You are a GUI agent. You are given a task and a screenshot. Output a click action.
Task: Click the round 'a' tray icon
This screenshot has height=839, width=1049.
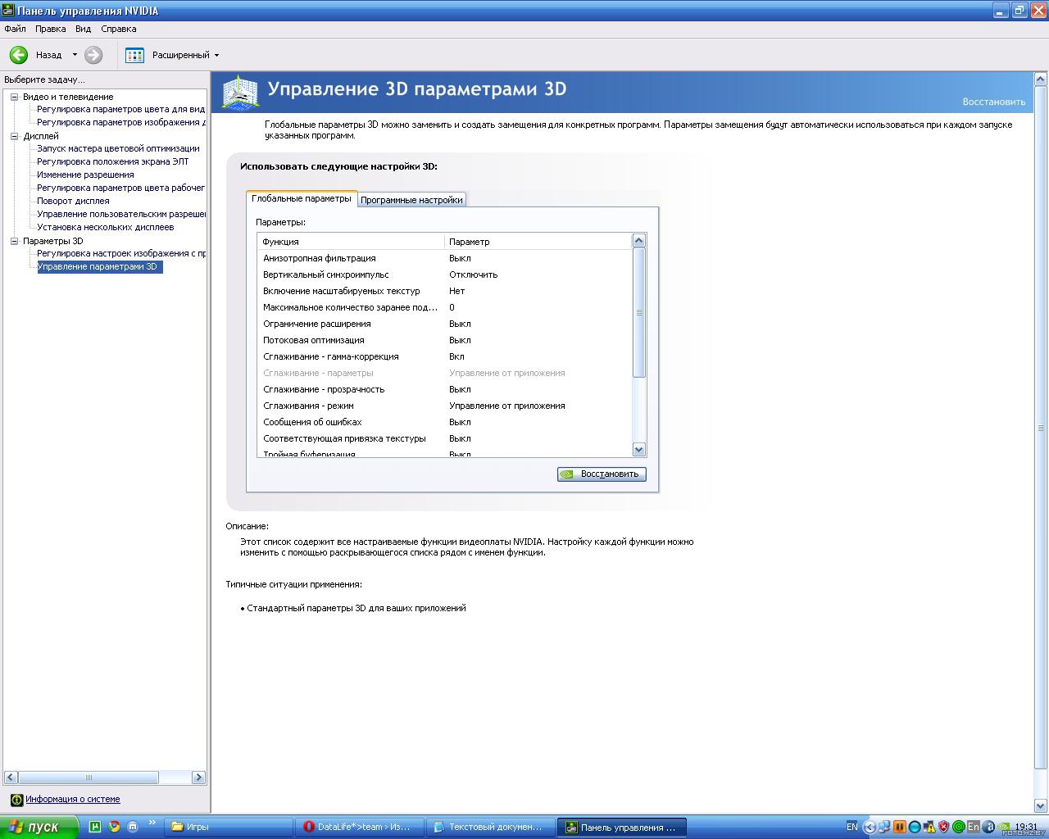point(988,827)
